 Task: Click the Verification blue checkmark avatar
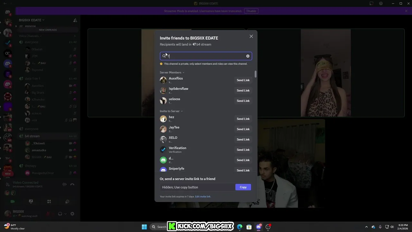point(163,150)
